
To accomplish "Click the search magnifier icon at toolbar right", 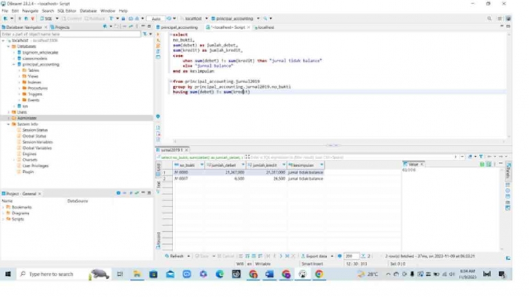I will (489, 19).
